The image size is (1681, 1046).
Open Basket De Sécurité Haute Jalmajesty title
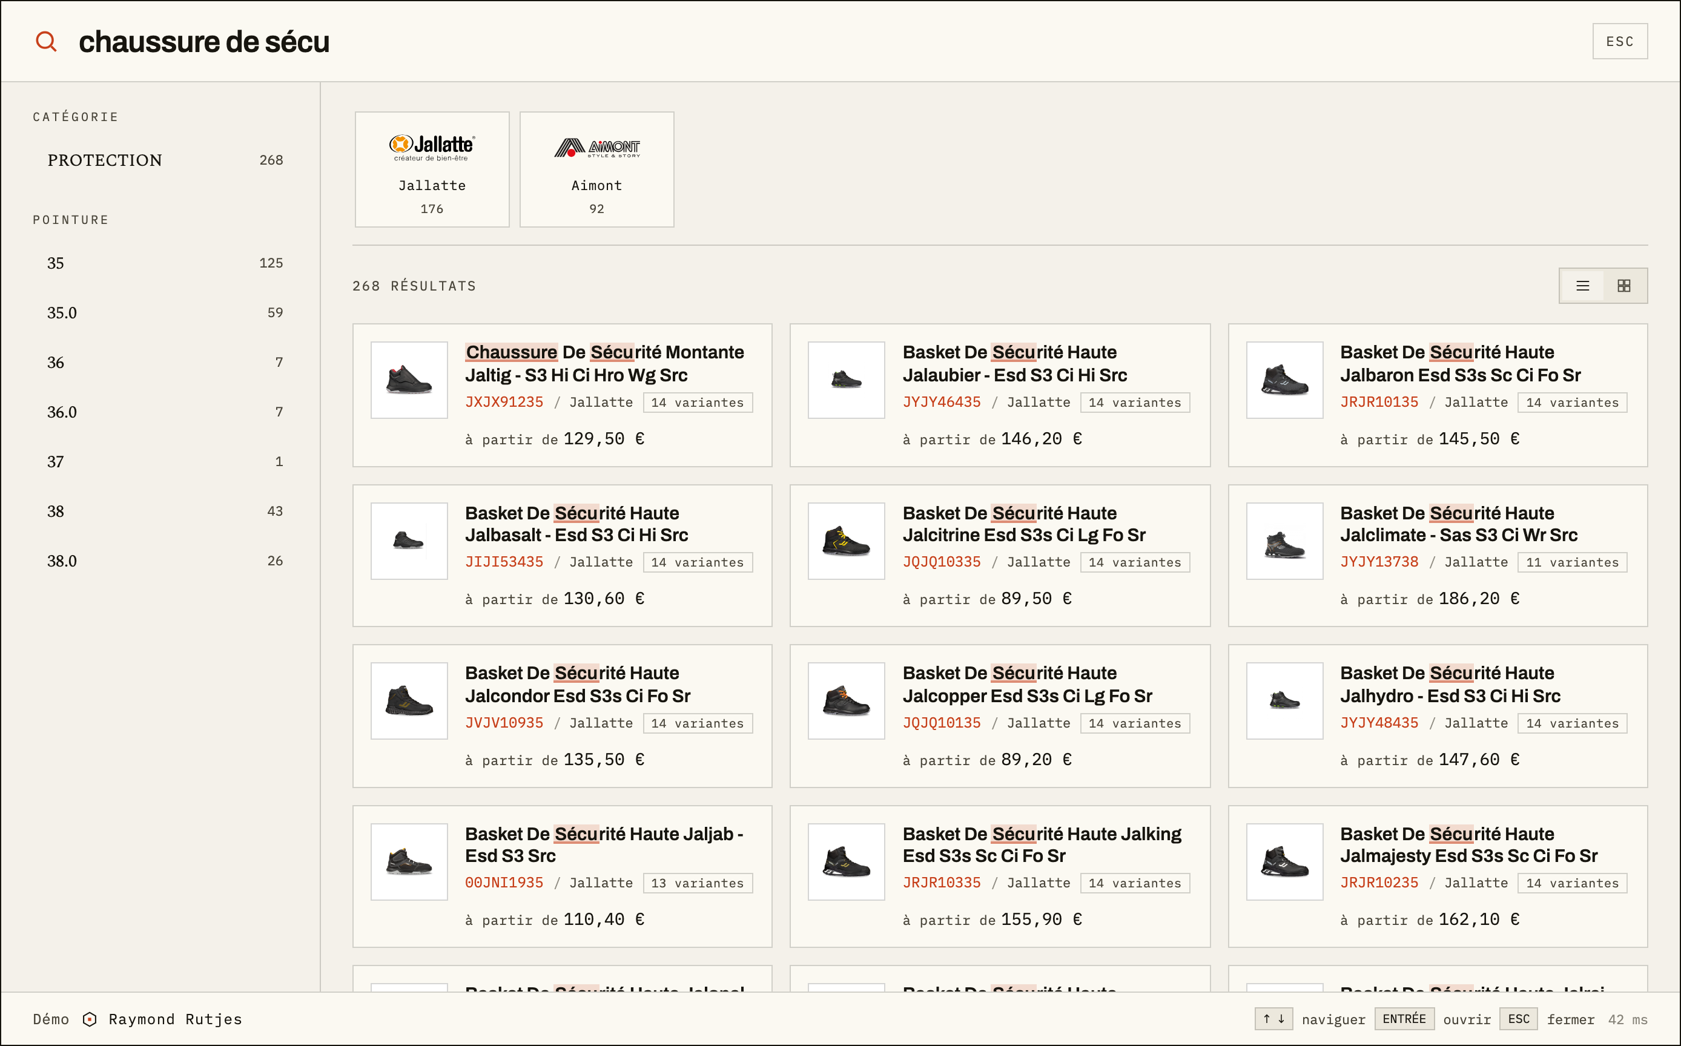point(1469,844)
